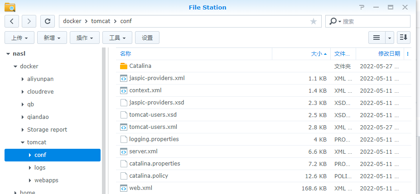Sort files by the 大小 size column
This screenshot has width=420, height=194.
[316, 54]
